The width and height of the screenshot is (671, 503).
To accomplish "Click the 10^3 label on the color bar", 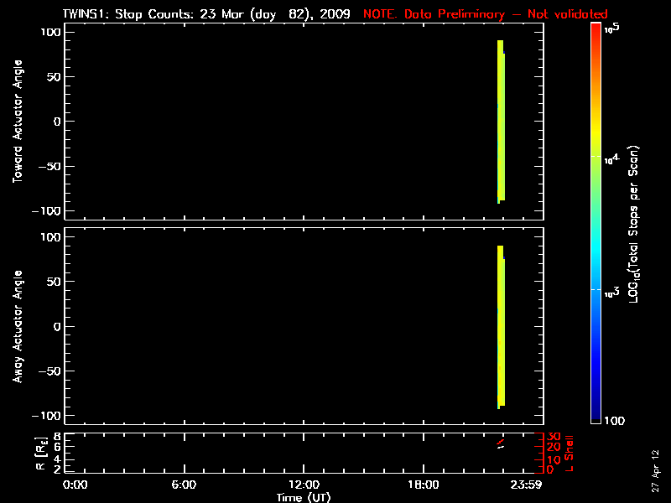I will tap(612, 292).
